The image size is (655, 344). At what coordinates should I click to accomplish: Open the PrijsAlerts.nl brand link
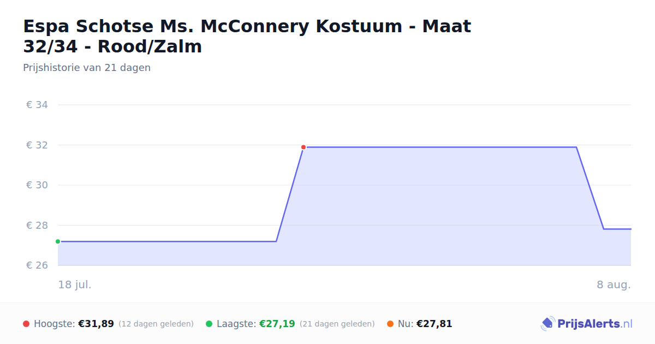point(587,324)
